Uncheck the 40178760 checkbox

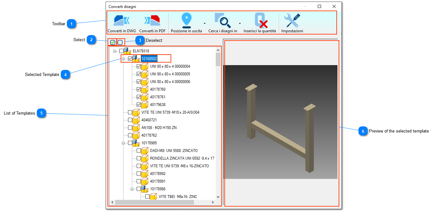pyautogui.click(x=139, y=89)
